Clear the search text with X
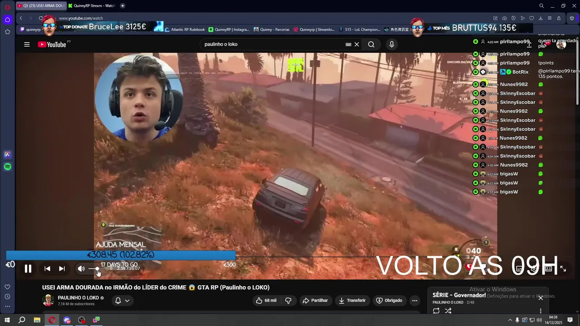The image size is (580, 326). tap(357, 44)
